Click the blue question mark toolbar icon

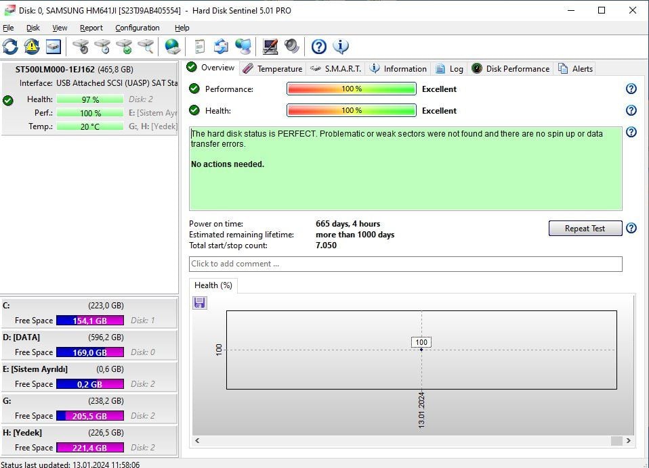[319, 47]
